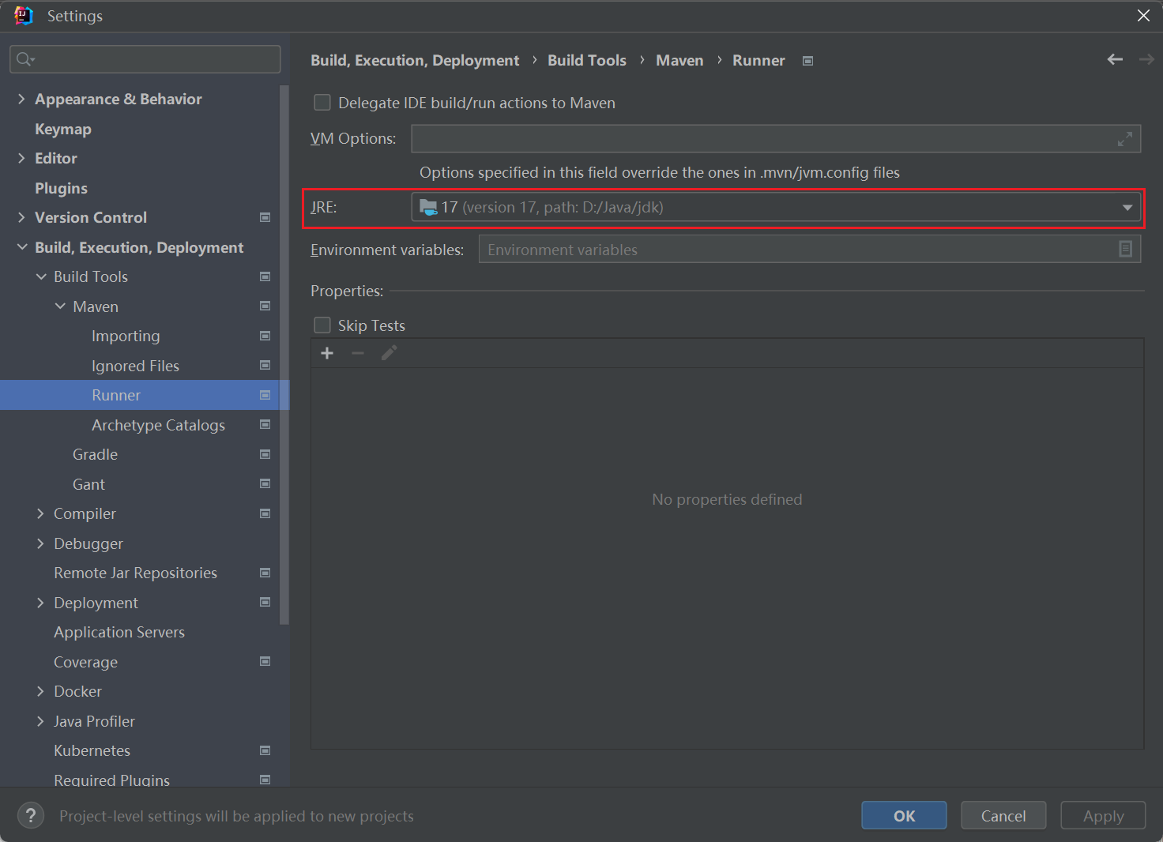Add a new property with plus icon
Screen dimensions: 1163x842
[x=327, y=353]
